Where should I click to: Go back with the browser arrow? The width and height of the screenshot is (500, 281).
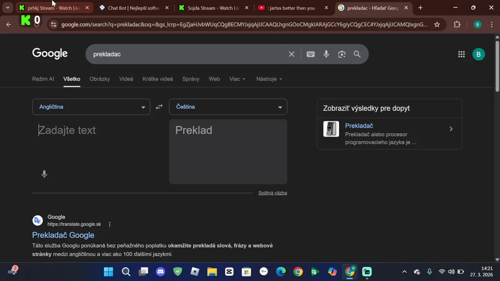(9, 25)
